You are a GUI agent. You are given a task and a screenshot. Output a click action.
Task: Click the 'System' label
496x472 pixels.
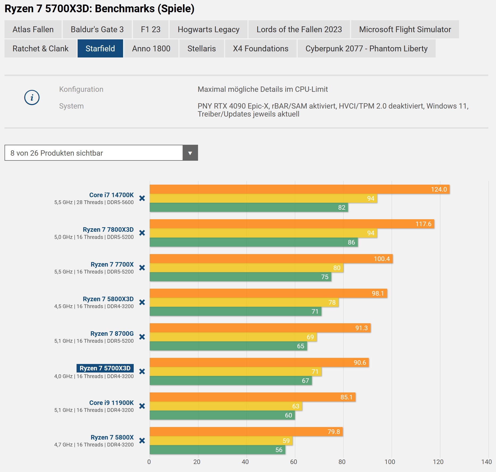(72, 106)
